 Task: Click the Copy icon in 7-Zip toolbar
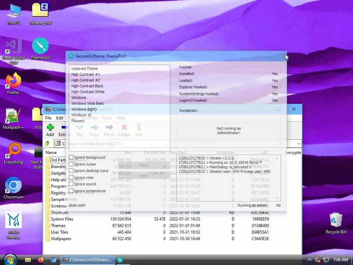tap(94, 130)
